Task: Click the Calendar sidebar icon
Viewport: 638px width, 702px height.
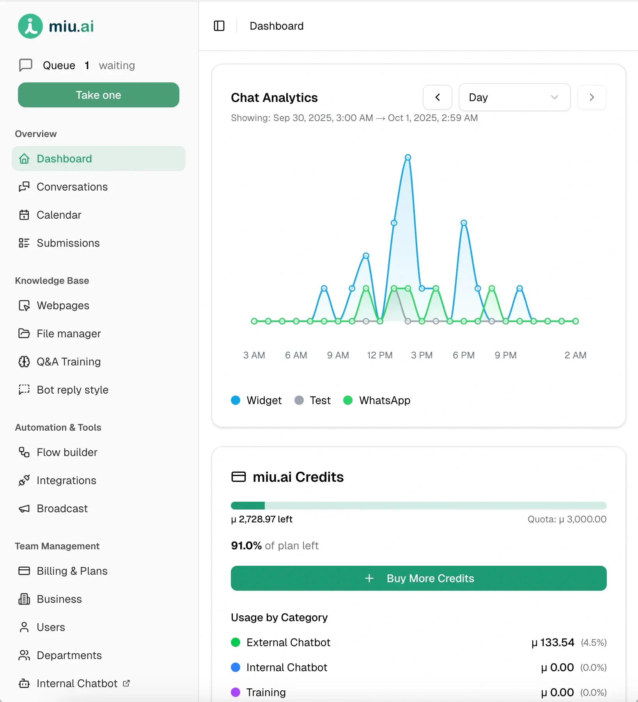Action: click(x=24, y=215)
